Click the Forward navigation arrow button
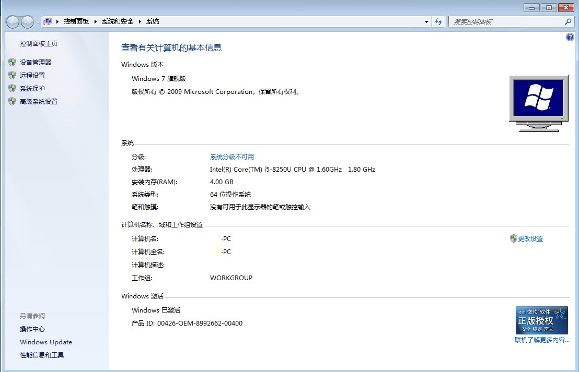The image size is (579, 372). point(27,22)
